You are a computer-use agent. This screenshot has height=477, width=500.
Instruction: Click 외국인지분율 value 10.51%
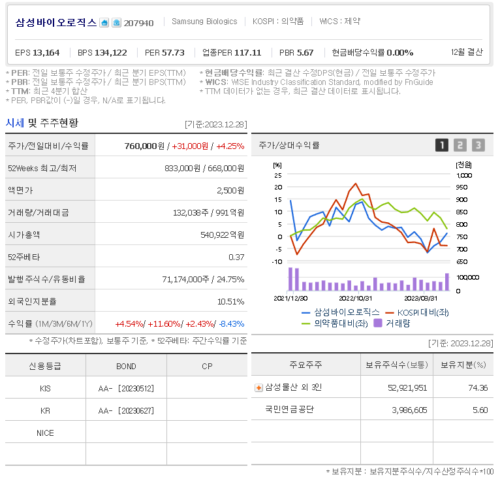point(230,302)
